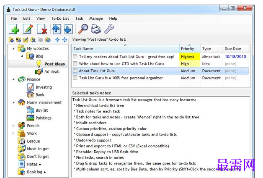Click the clock folder icon beside Don't forget
This screenshot has height=178, width=263.
click(x=22, y=156)
